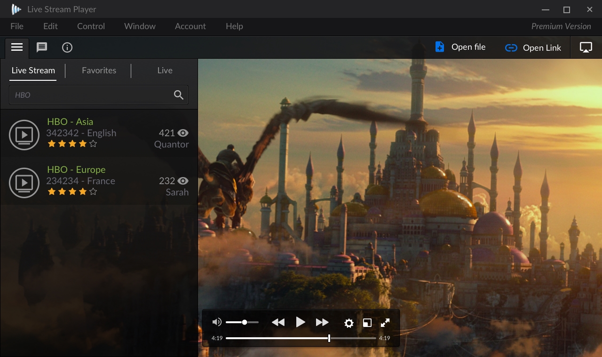The height and width of the screenshot is (357, 602).
Task: Switch to mini player mode
Action: pyautogui.click(x=367, y=323)
